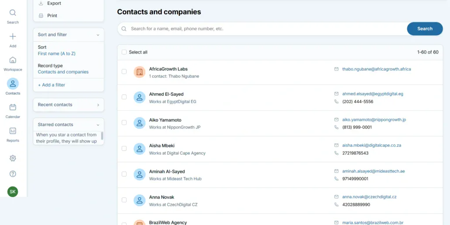450x225 pixels.
Task: Click + Add a filter
Action: tap(51, 85)
